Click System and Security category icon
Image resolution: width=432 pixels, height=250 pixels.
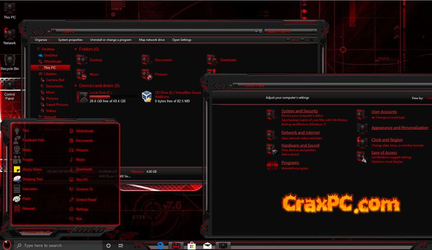(271, 114)
